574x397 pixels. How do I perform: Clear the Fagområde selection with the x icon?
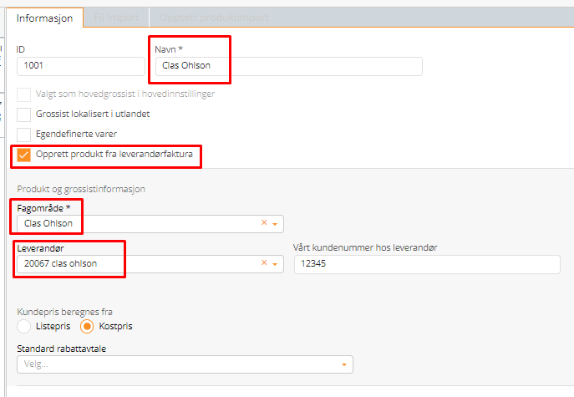[264, 224]
